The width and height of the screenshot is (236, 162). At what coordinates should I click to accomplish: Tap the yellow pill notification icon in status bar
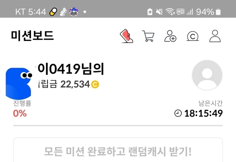pyautogui.click(x=53, y=12)
